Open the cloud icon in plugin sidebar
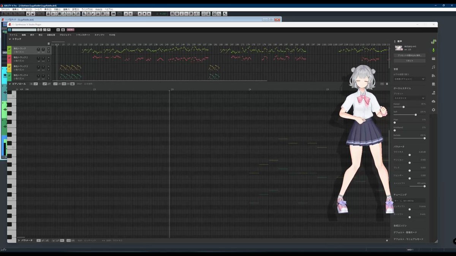 pyautogui.click(x=434, y=101)
